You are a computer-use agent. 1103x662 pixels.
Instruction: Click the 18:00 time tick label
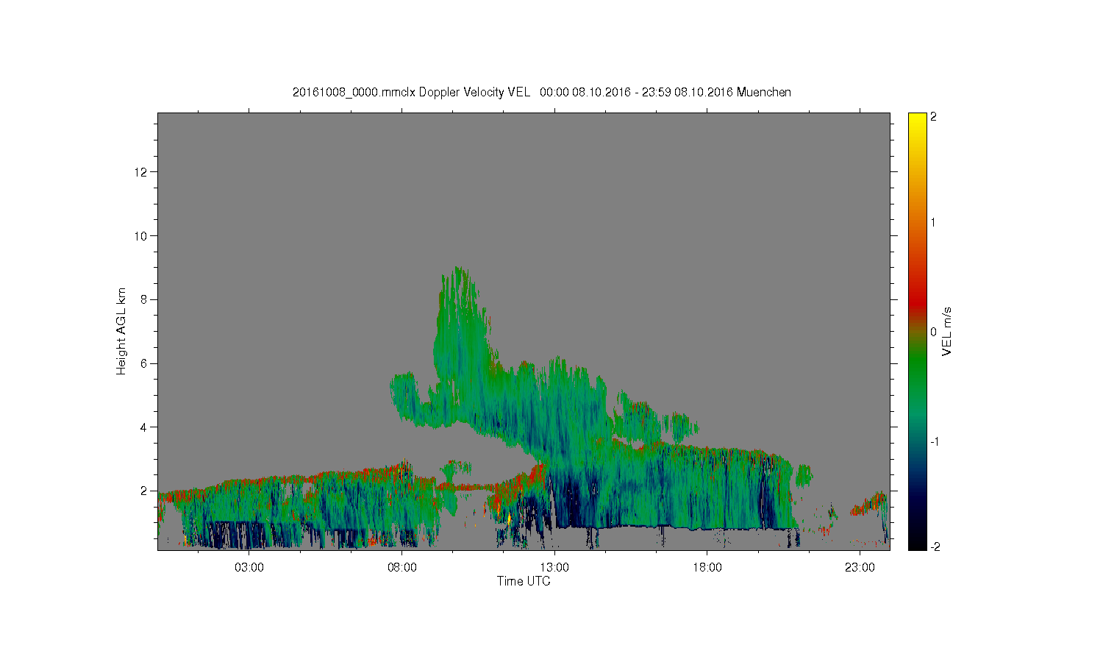point(707,568)
